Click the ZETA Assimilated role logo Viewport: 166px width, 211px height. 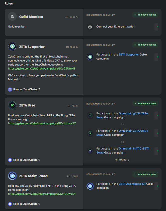coord(12,176)
